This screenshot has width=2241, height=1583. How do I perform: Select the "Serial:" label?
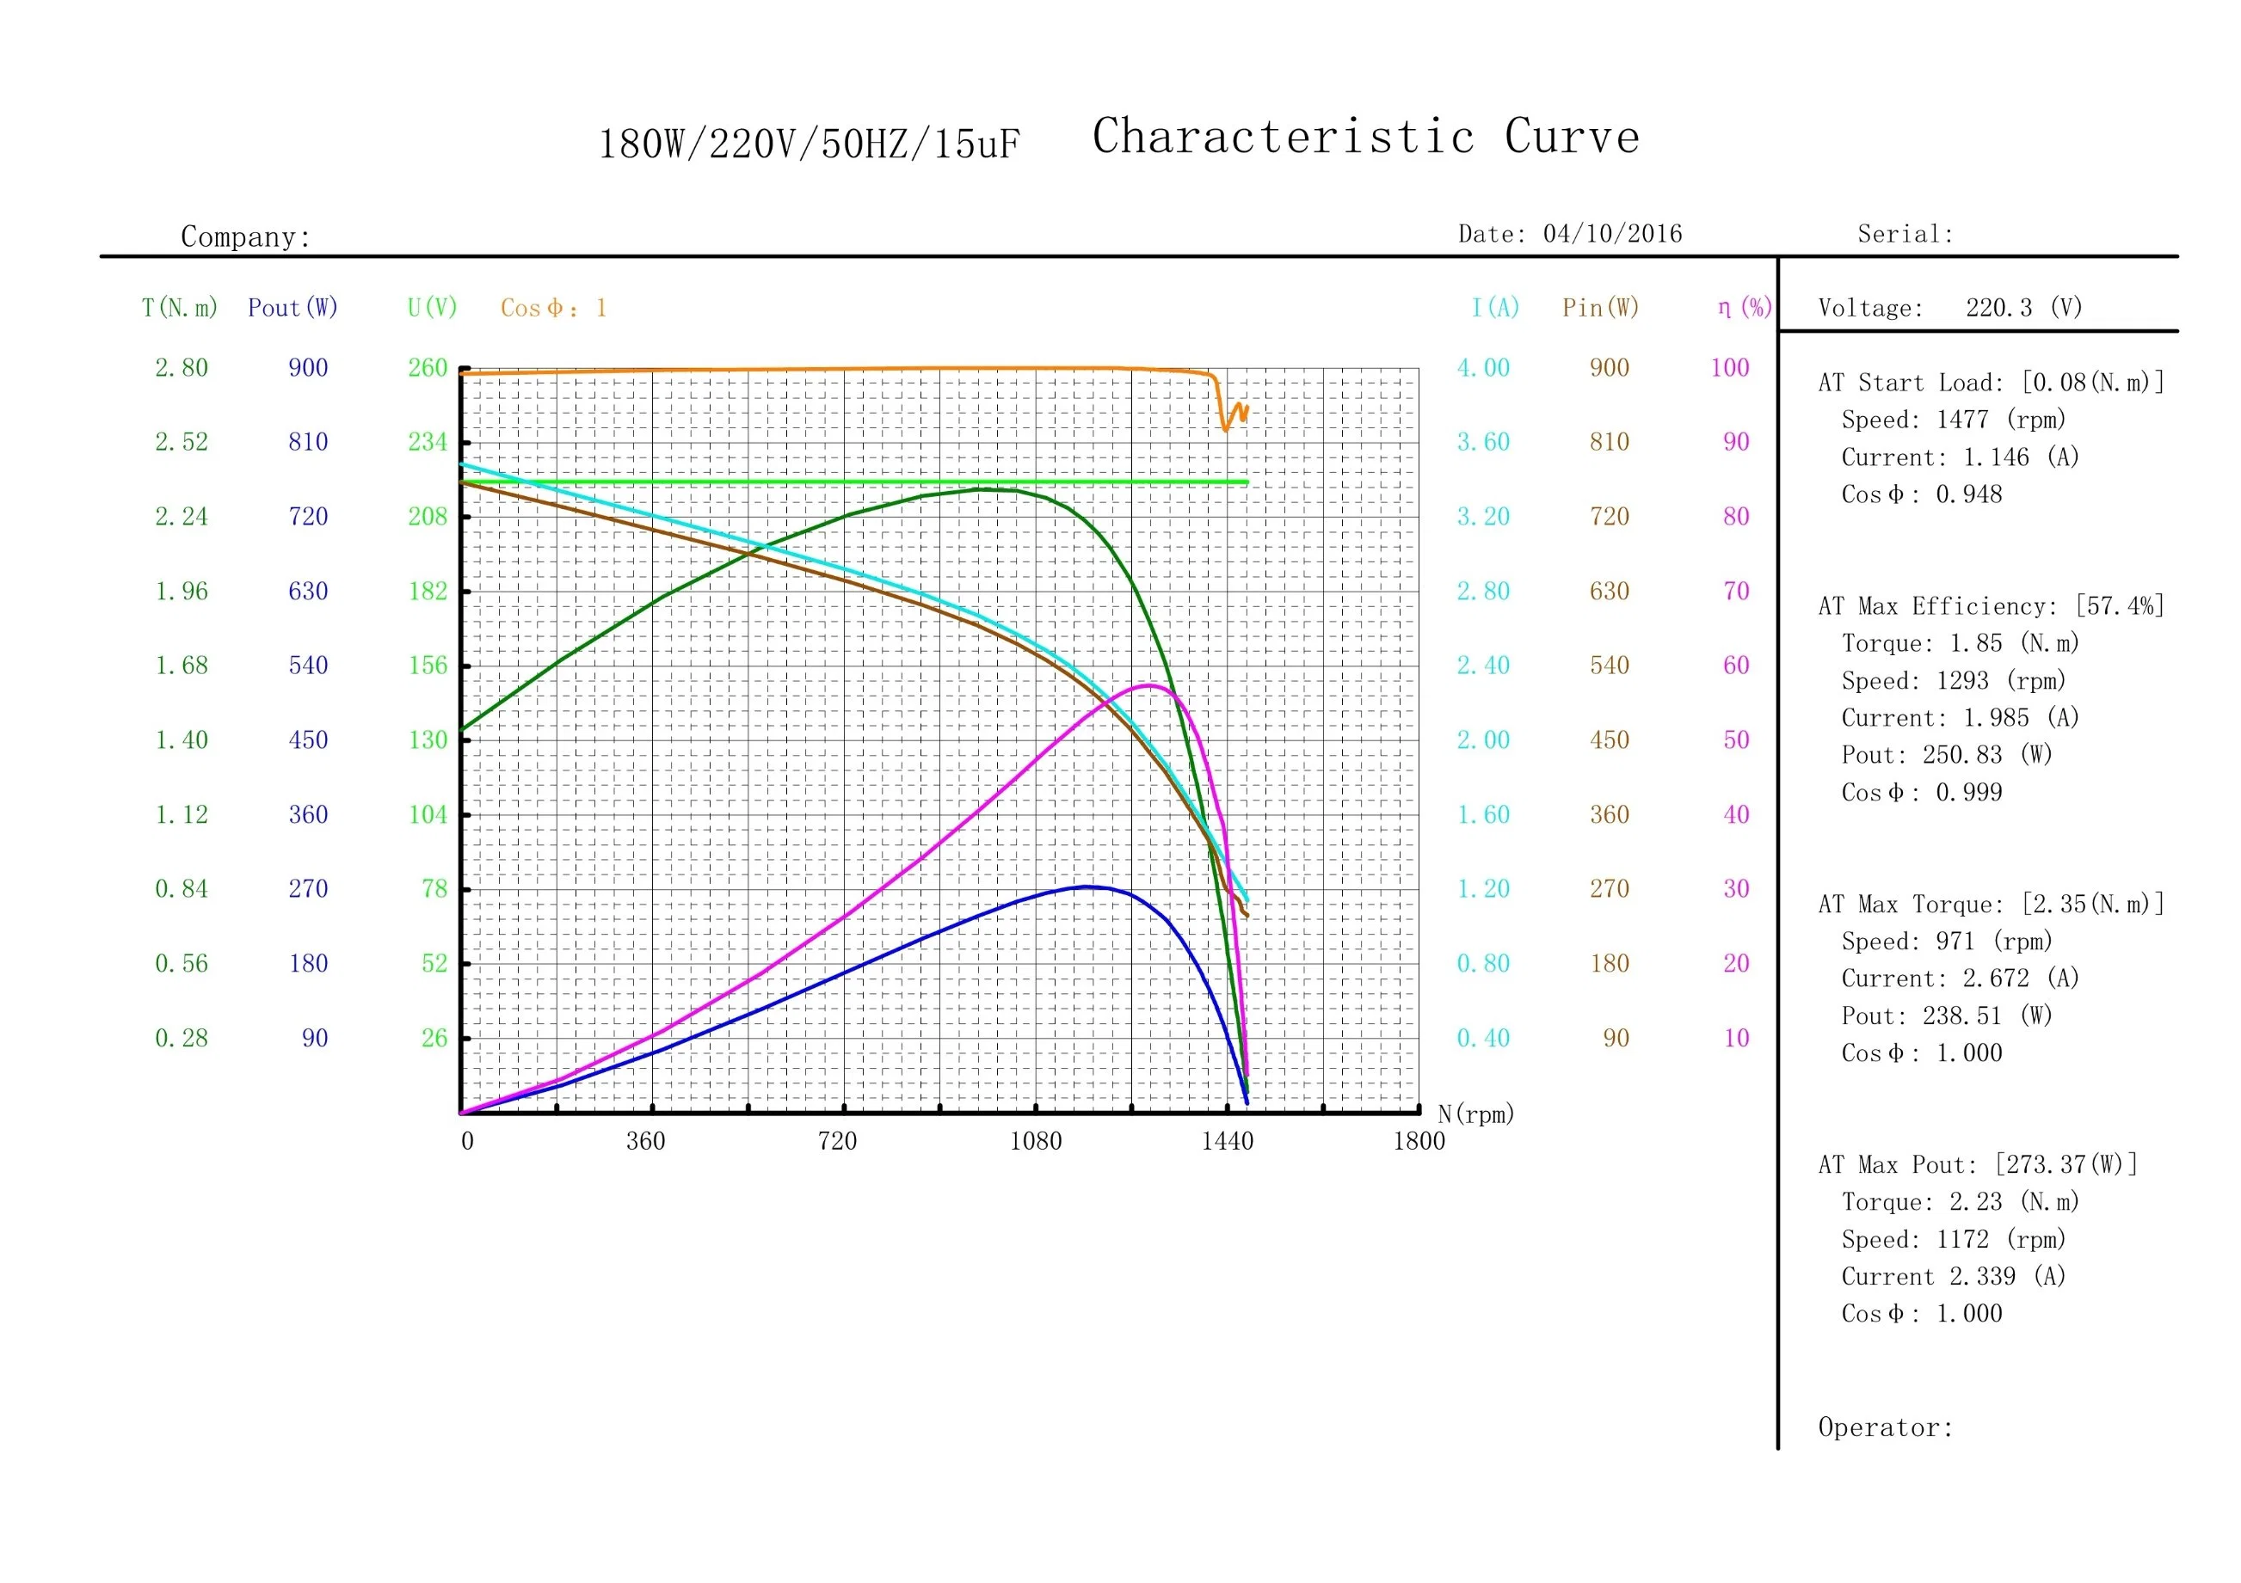(1905, 234)
